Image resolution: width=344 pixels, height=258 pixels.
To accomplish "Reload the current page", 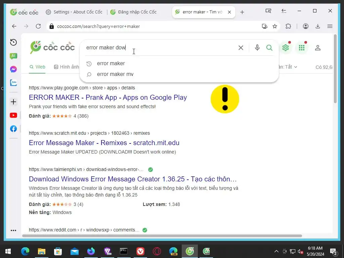I will click(x=38, y=26).
